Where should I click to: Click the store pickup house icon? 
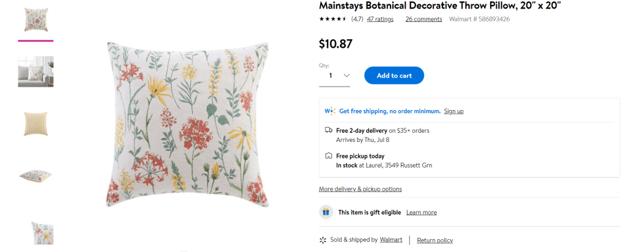pyautogui.click(x=329, y=156)
